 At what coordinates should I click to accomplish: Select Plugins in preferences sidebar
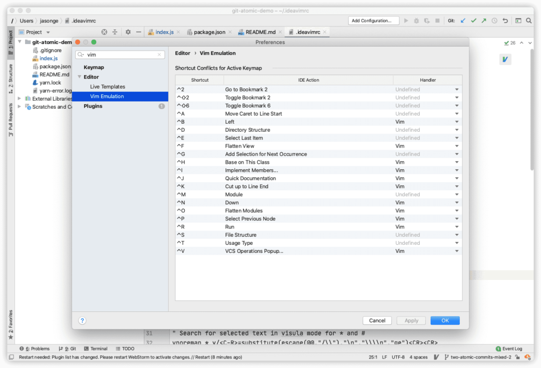click(93, 106)
